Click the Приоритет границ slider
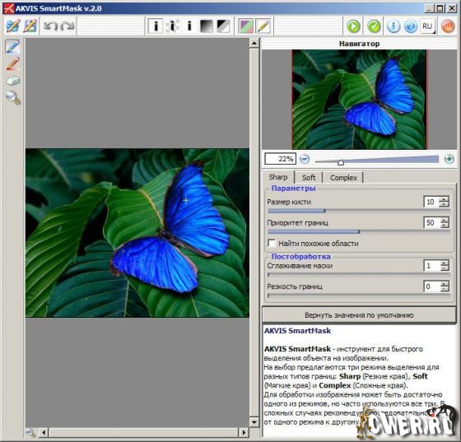 (x=359, y=231)
